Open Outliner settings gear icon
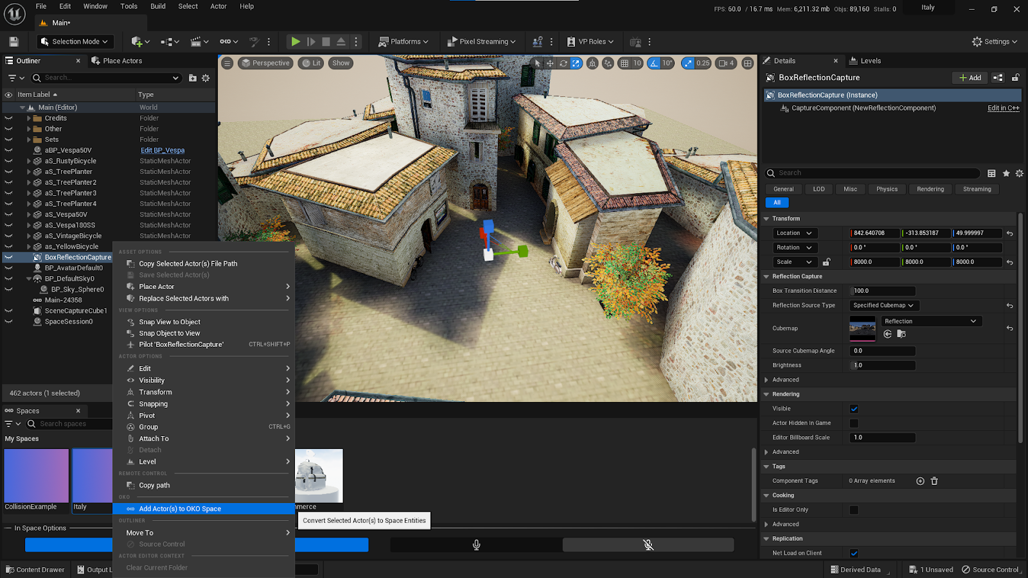Viewport: 1028px width, 578px height. click(206, 78)
